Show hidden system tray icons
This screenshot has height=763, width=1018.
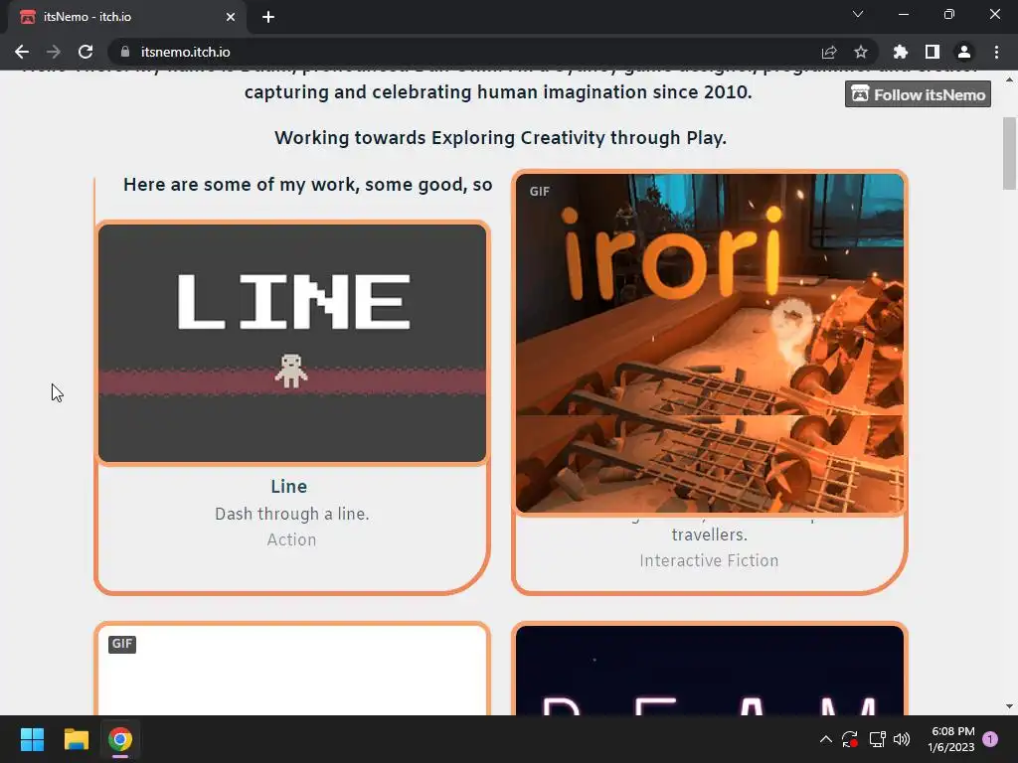click(x=826, y=739)
